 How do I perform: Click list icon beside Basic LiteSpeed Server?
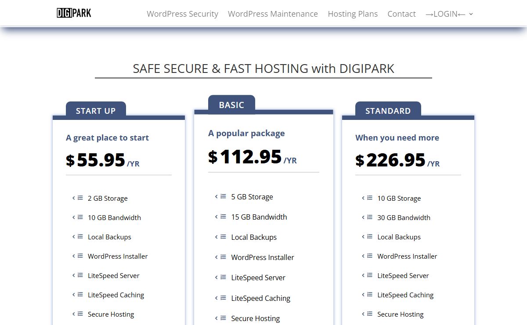click(x=220, y=277)
